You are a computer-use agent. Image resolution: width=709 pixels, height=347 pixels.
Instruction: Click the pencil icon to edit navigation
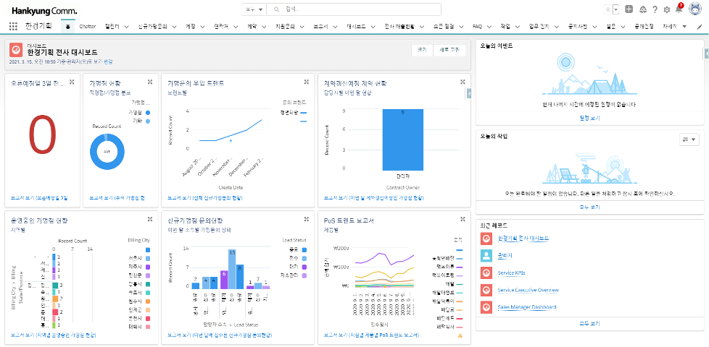(700, 27)
